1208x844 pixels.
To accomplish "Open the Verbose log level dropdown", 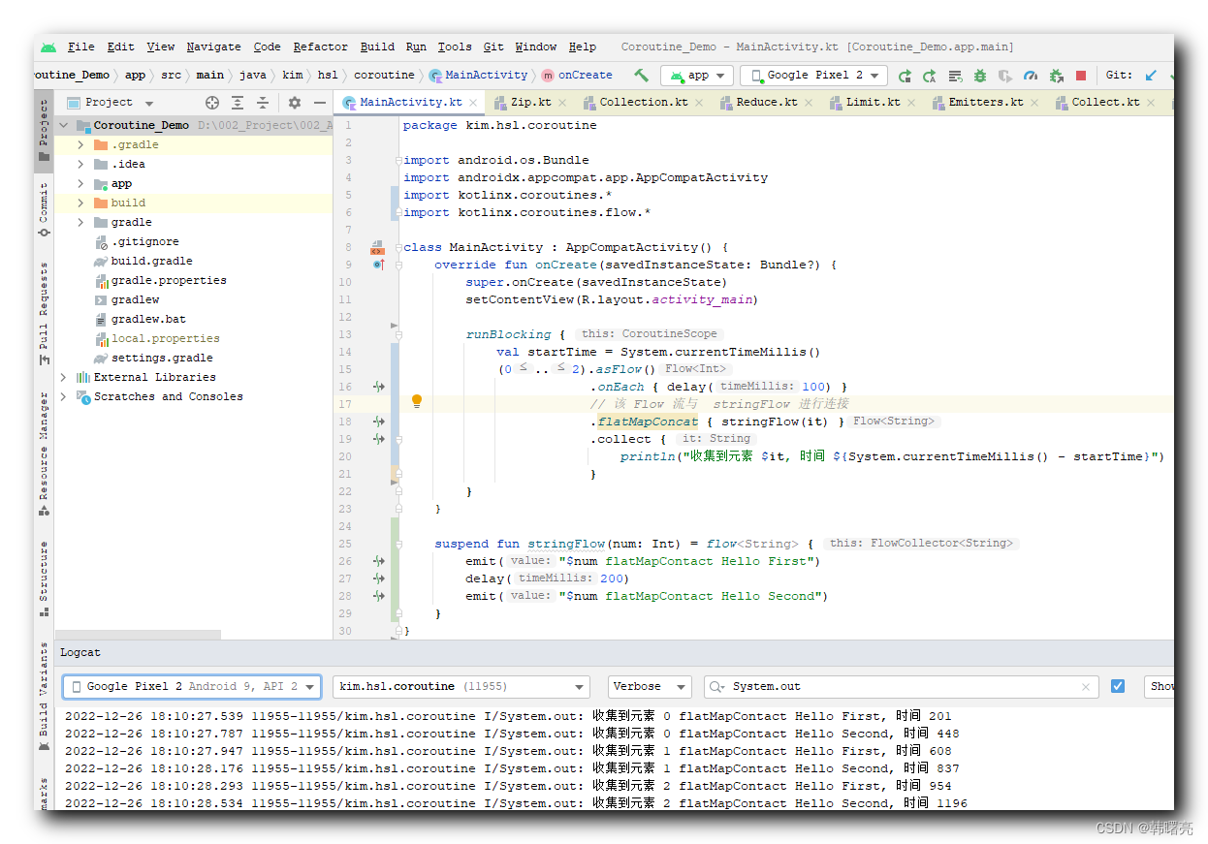I will (650, 686).
